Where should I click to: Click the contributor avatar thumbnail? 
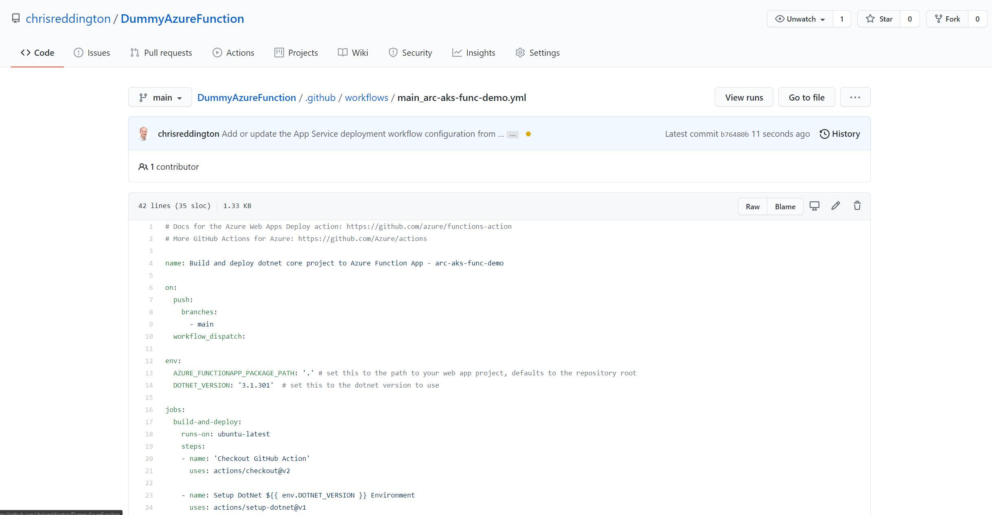click(145, 134)
